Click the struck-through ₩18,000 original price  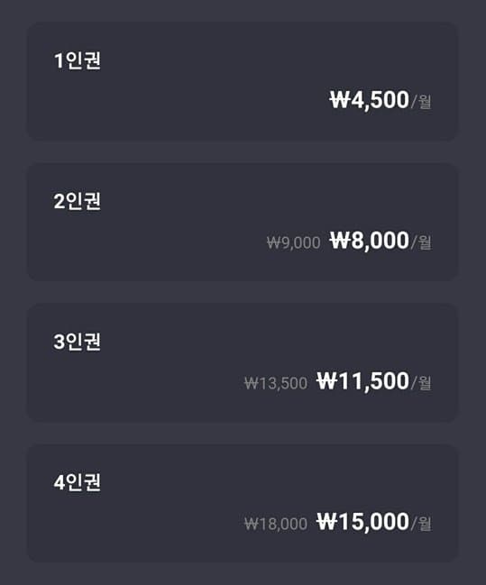coord(276,525)
